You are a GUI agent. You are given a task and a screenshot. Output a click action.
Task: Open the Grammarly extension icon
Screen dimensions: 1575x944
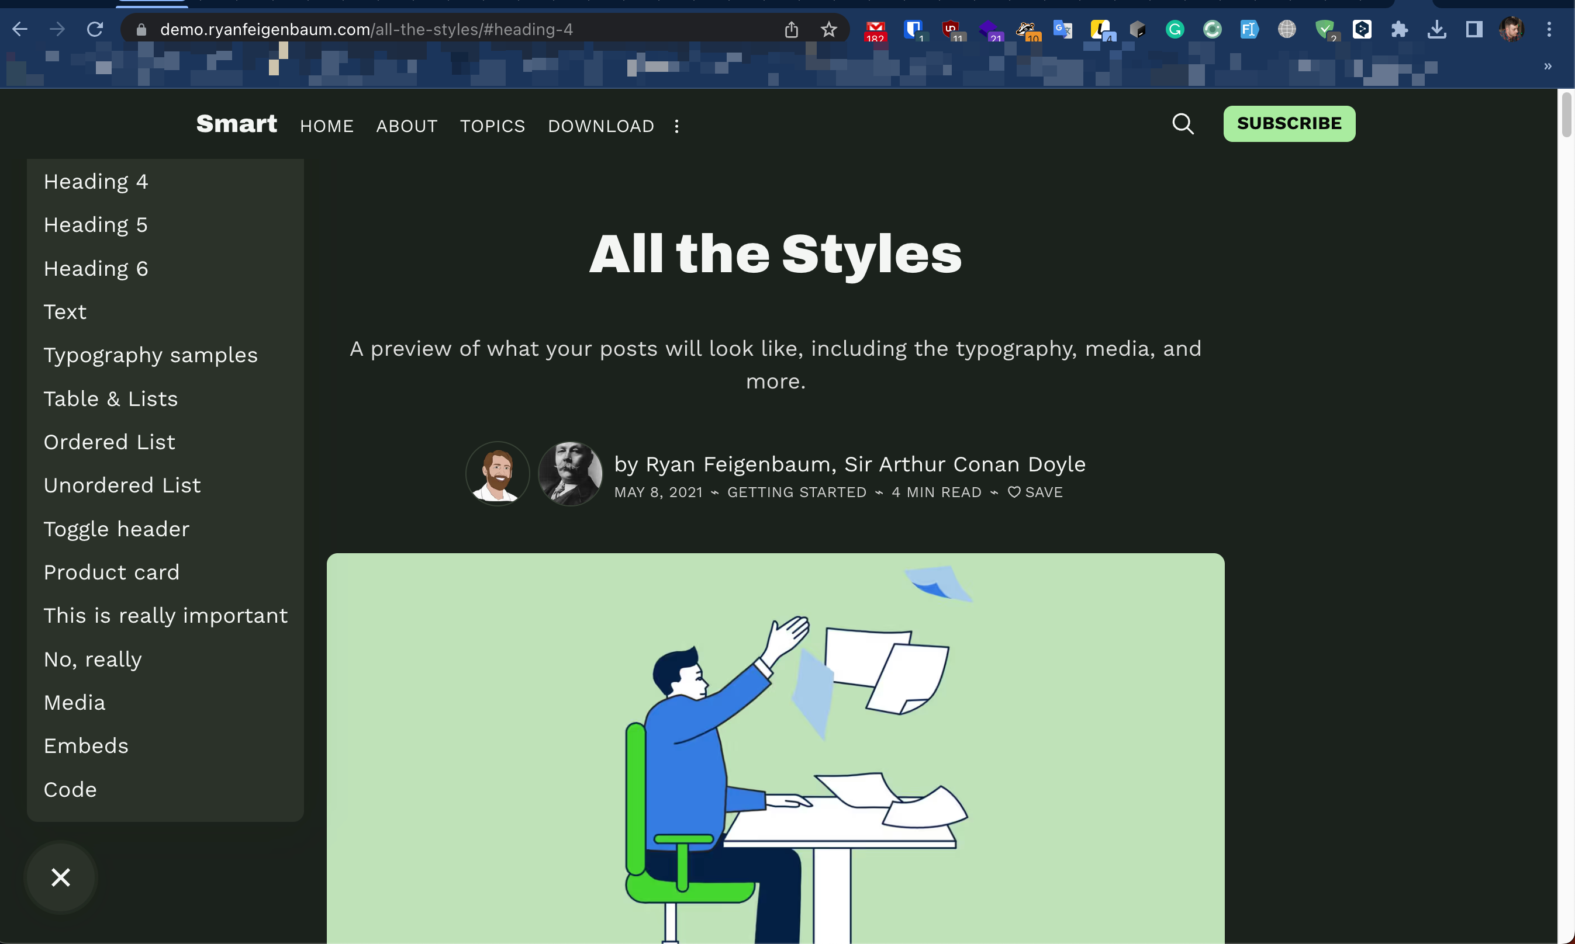coord(1175,29)
